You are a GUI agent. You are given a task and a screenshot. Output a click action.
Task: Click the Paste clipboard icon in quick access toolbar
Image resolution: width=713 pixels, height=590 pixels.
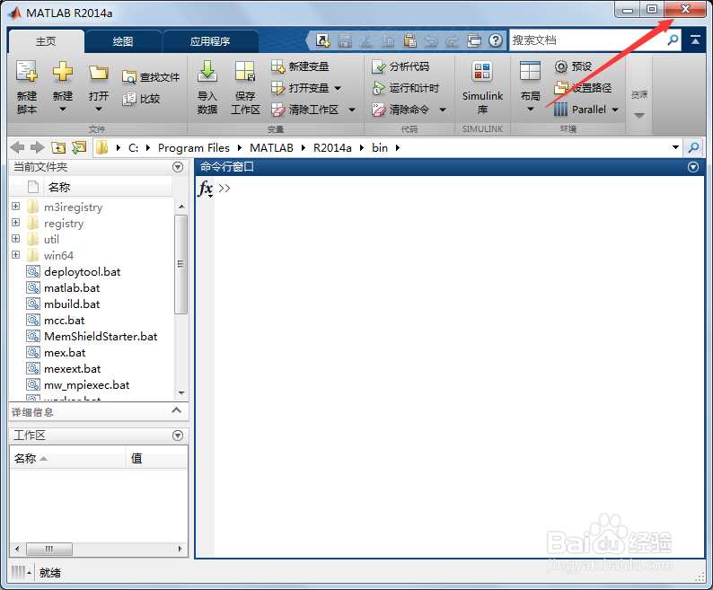pyautogui.click(x=409, y=40)
